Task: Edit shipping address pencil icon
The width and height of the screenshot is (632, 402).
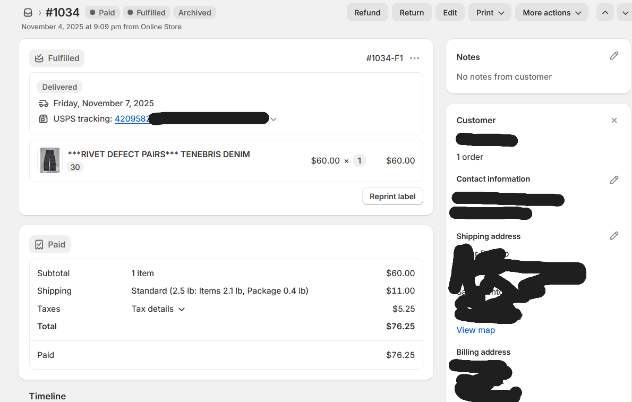Action: [x=614, y=236]
